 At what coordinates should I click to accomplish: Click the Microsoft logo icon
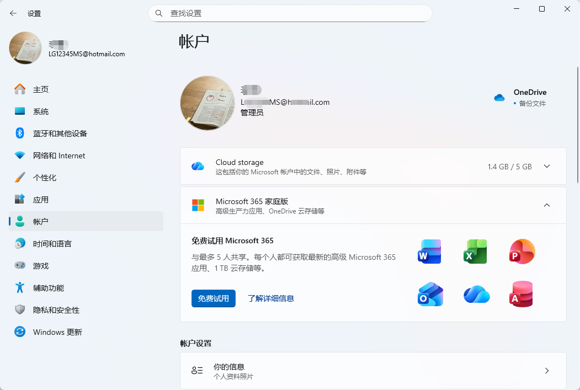(198, 205)
